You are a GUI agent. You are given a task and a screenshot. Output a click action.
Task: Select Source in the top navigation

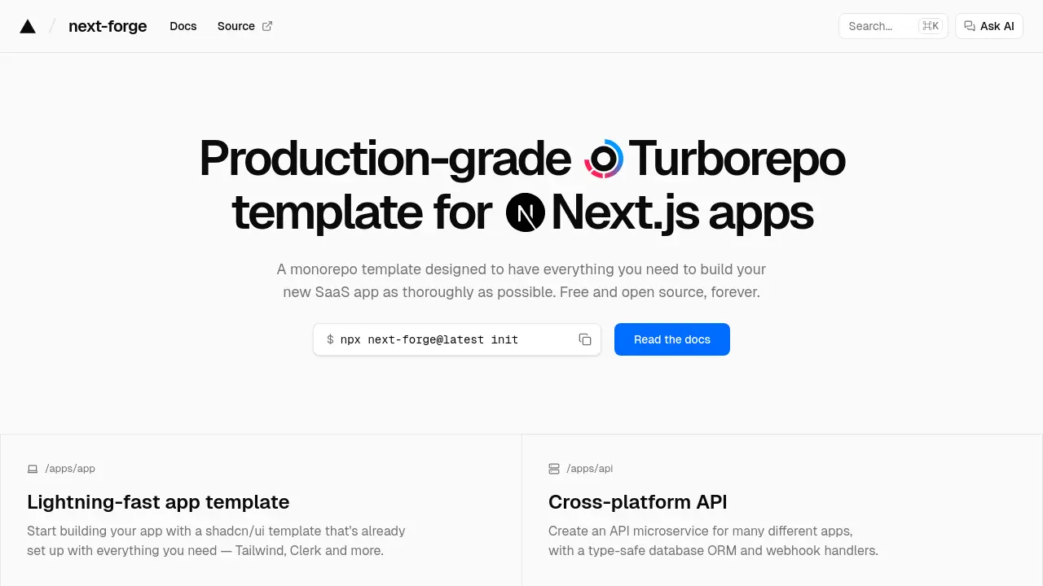pos(235,26)
